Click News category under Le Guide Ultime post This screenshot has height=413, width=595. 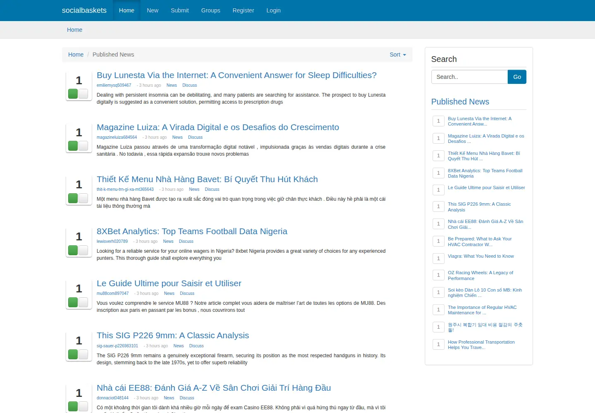(169, 294)
